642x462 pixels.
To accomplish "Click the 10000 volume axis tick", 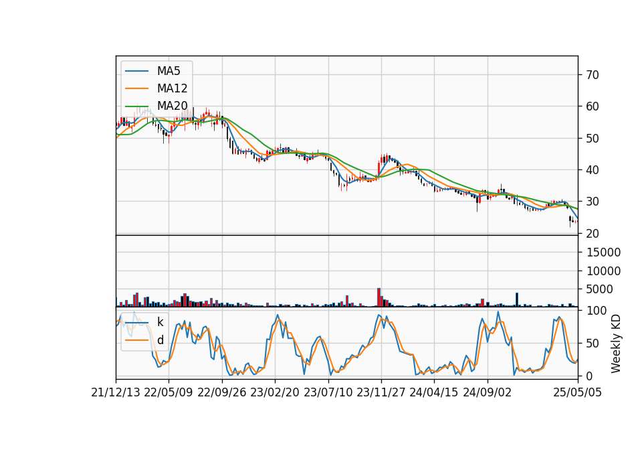I will point(603,271).
